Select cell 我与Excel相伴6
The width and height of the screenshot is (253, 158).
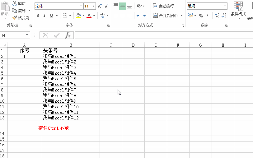click(71, 84)
